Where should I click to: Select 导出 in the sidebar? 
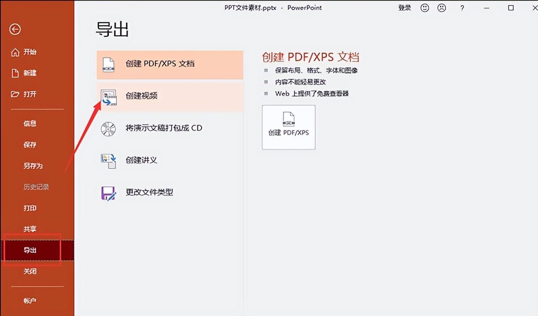coord(37,250)
